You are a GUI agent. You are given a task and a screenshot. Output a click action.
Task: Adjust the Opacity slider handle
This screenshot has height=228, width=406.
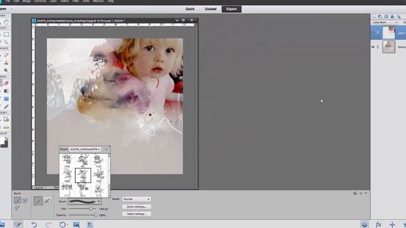(x=96, y=215)
